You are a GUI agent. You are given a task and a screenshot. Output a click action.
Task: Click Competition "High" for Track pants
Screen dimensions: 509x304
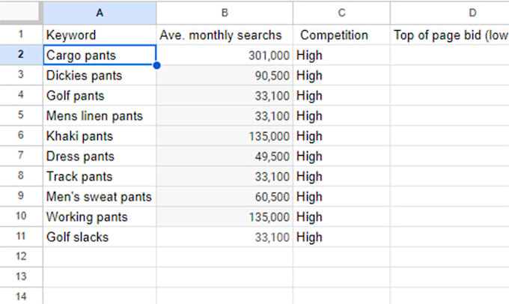tap(341, 176)
